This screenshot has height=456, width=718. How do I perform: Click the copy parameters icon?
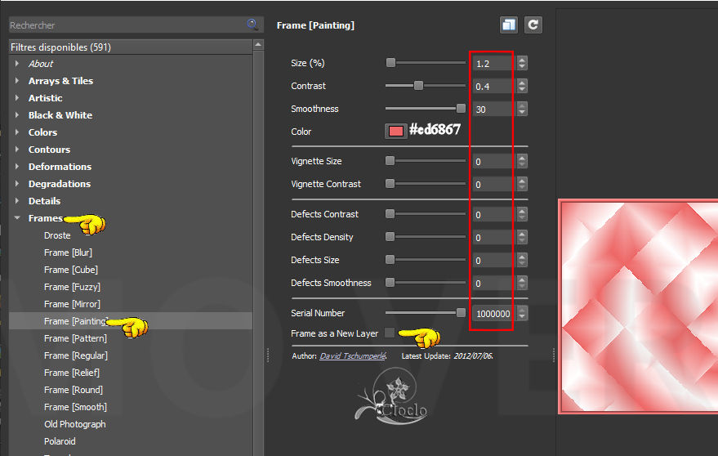pos(509,25)
